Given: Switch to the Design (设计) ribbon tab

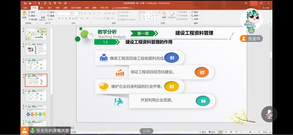Looking at the screenshot, I should tap(50, 8).
